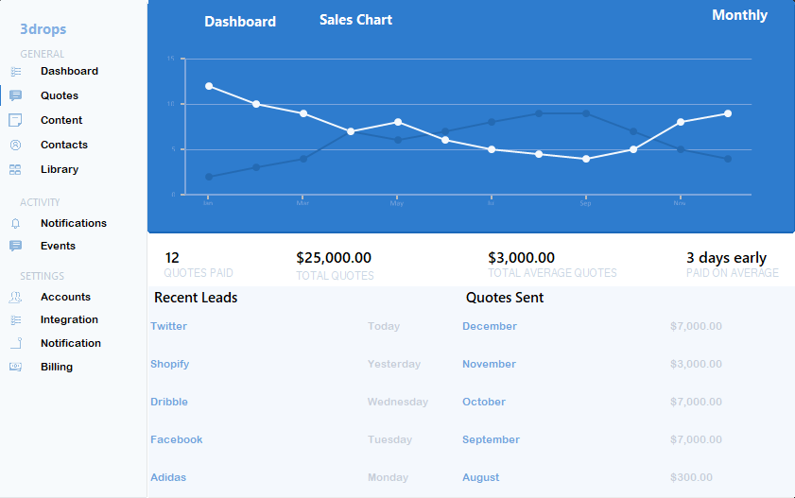
Task: Select the Dashboard tab in header
Action: (x=240, y=21)
